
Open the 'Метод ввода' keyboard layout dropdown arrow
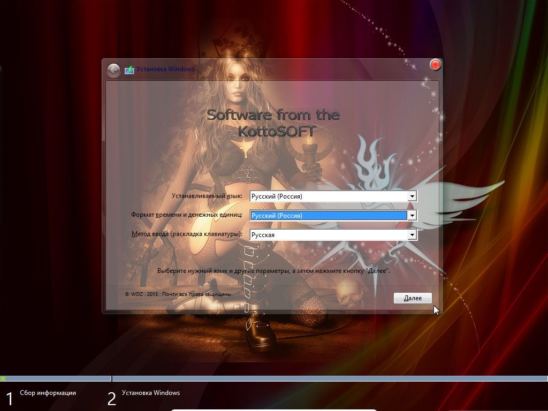click(412, 234)
